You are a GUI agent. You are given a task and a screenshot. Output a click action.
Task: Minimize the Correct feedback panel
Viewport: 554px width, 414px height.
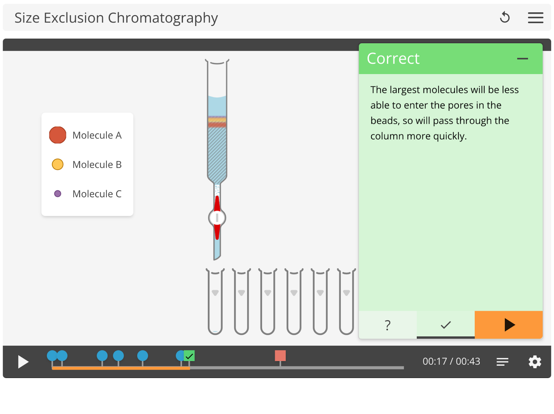click(x=522, y=59)
